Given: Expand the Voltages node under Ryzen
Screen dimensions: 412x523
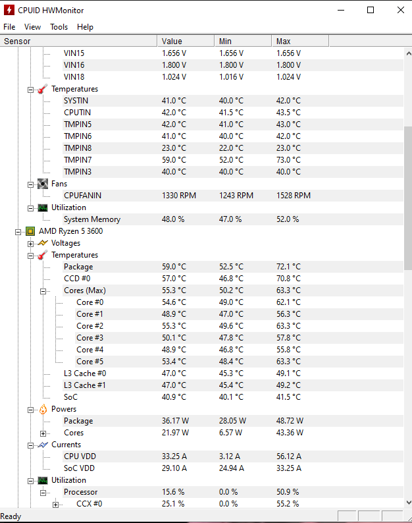Looking at the screenshot, I should [31, 244].
